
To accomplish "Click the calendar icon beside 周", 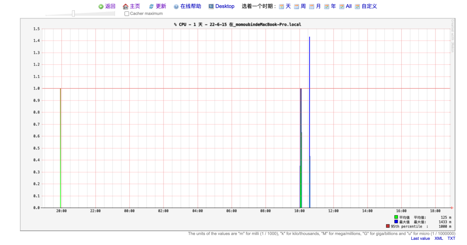I will pos(296,6).
